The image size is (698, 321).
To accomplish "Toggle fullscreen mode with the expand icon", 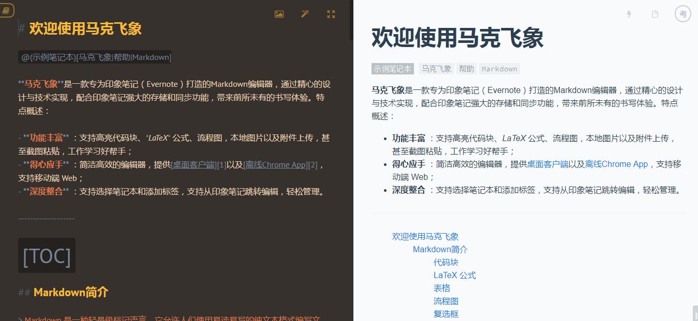I will 331,14.
